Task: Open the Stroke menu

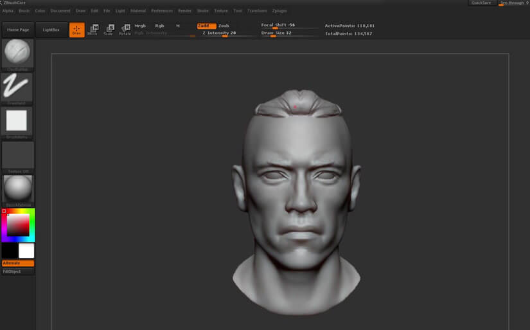Action: pos(203,11)
